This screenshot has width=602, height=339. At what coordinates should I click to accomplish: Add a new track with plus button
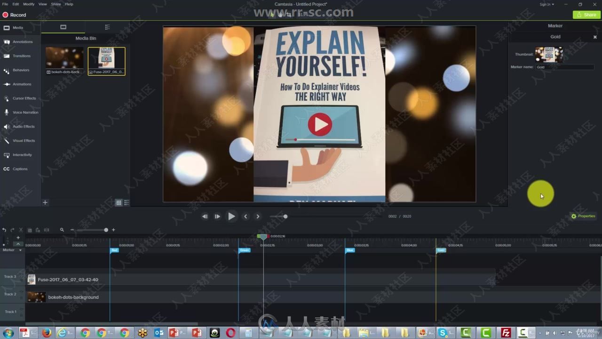[x=18, y=238]
